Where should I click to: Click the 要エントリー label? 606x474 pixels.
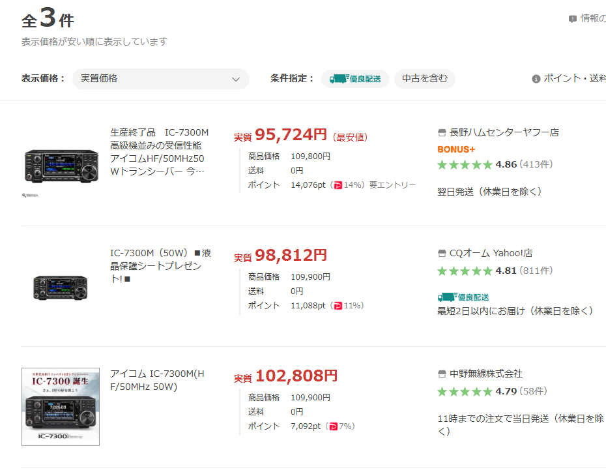(393, 185)
